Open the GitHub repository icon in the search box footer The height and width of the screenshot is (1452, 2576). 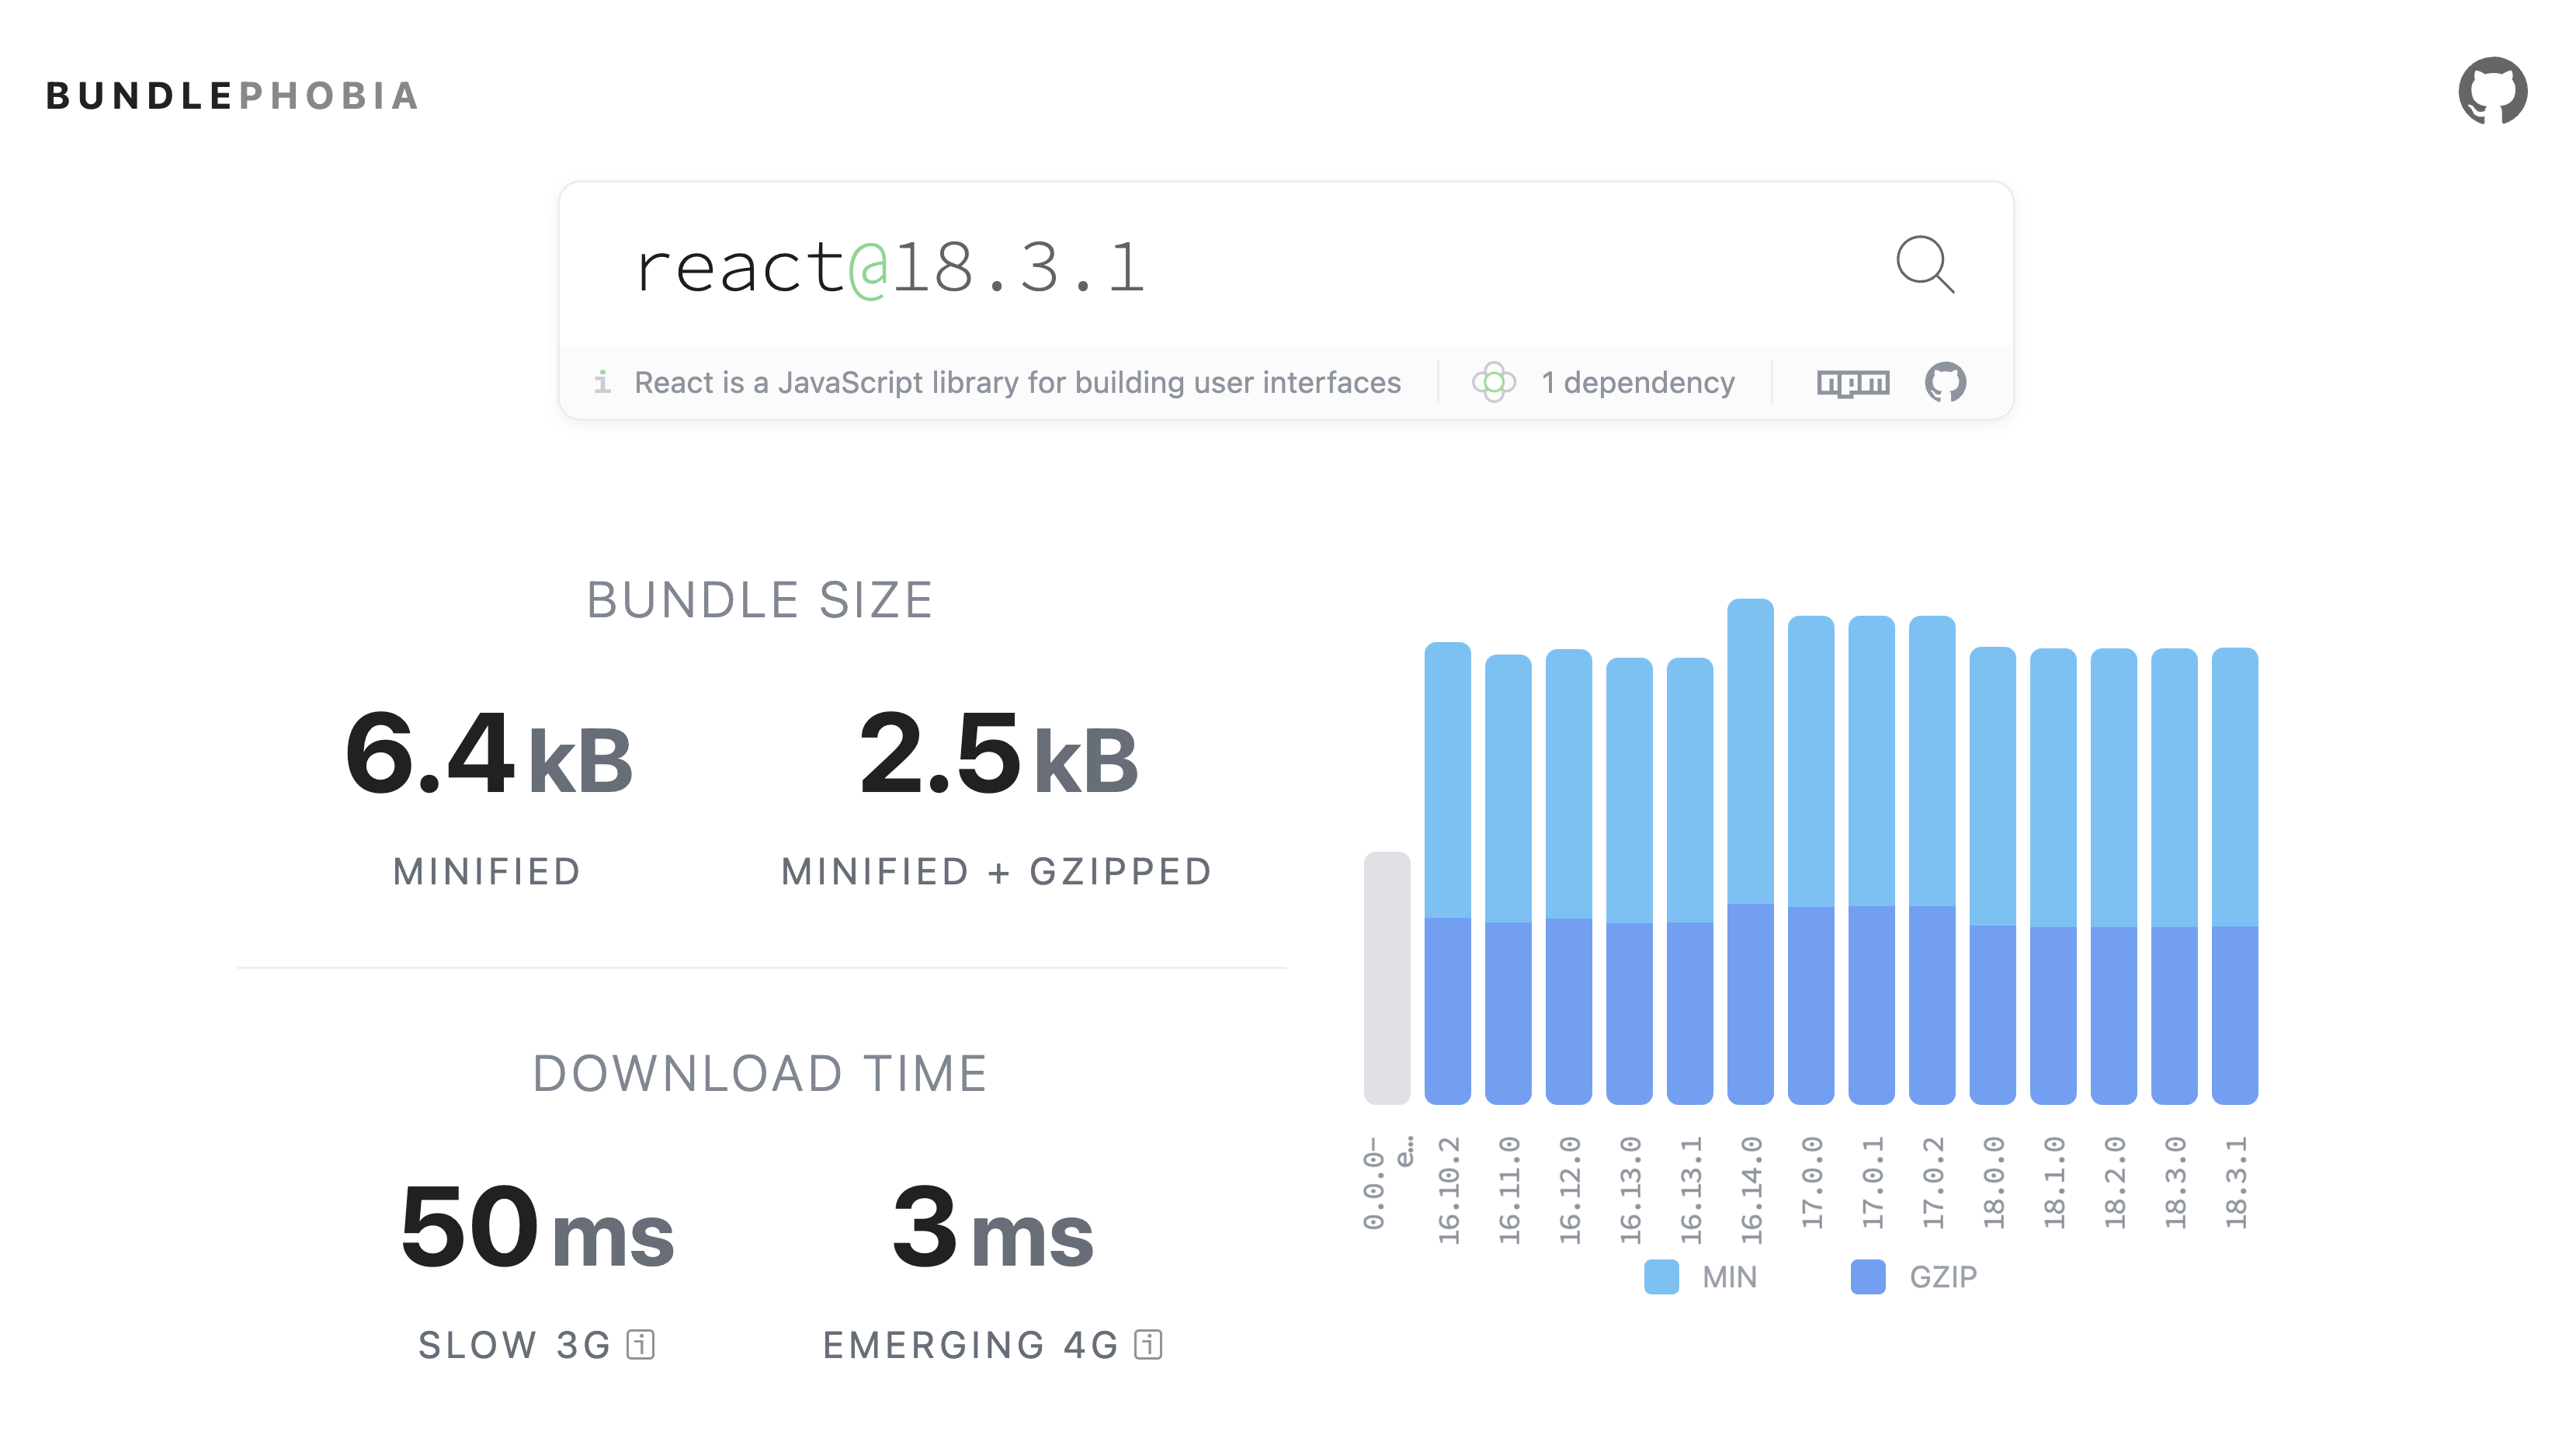coord(1945,382)
